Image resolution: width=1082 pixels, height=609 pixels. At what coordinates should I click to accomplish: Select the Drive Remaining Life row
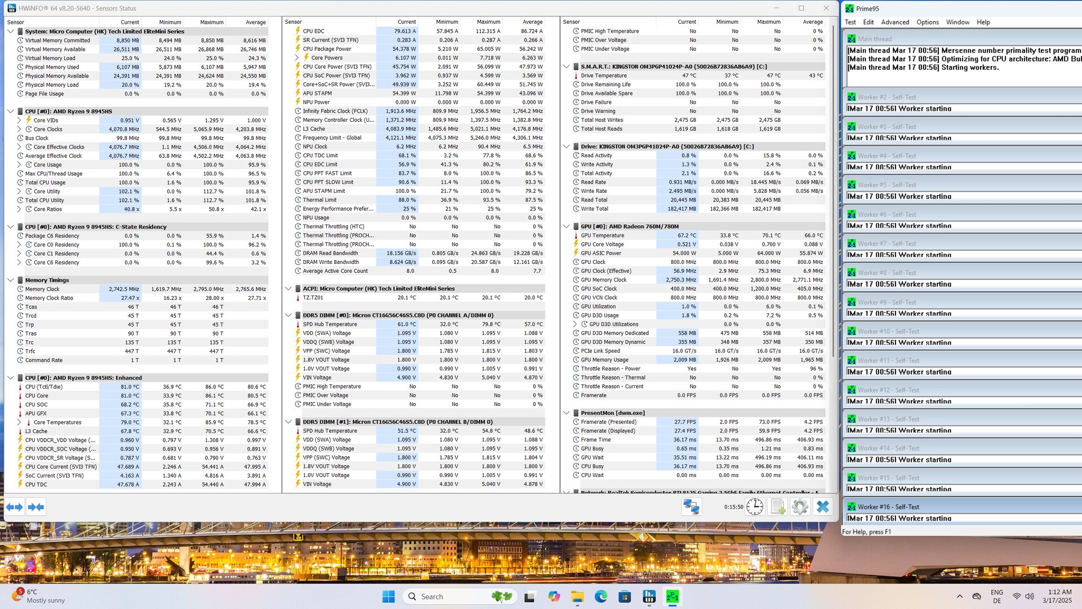pyautogui.click(x=698, y=85)
